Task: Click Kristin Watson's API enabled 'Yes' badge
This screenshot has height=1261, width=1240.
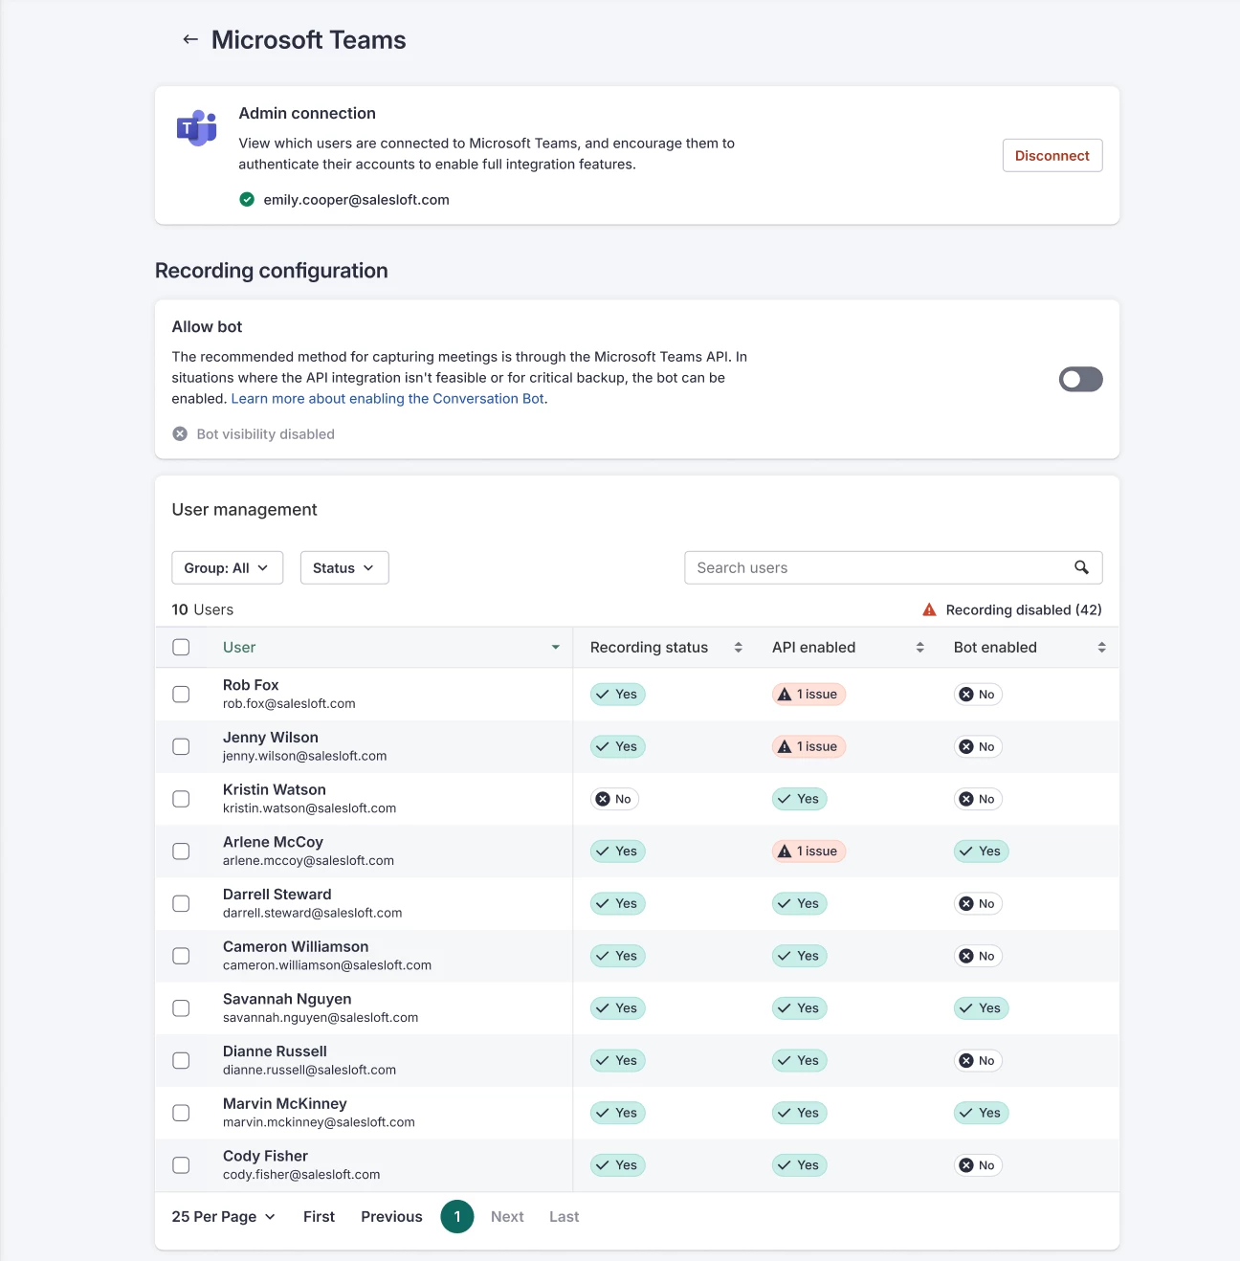Action: 799,799
